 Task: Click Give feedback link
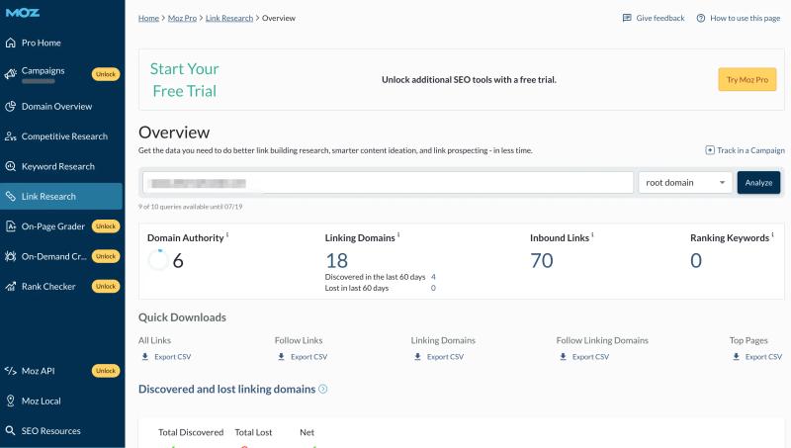660,18
